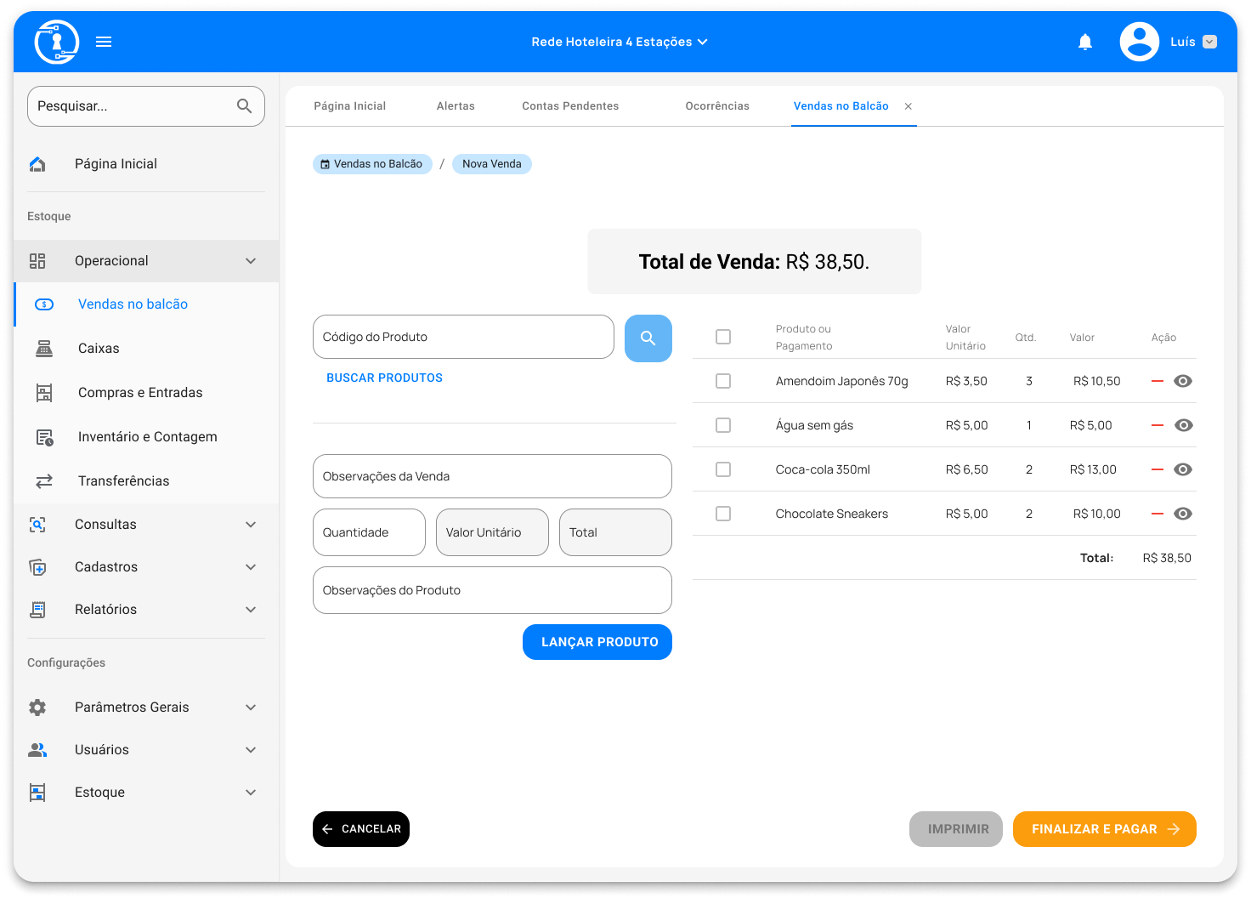
Task: View details of Água sem gás
Action: (x=1183, y=425)
